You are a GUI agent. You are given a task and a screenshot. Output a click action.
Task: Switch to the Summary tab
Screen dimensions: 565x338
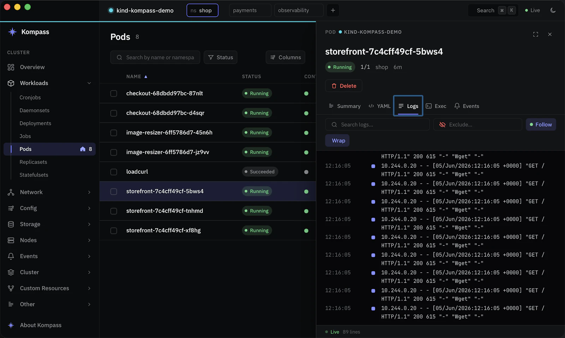pyautogui.click(x=345, y=106)
